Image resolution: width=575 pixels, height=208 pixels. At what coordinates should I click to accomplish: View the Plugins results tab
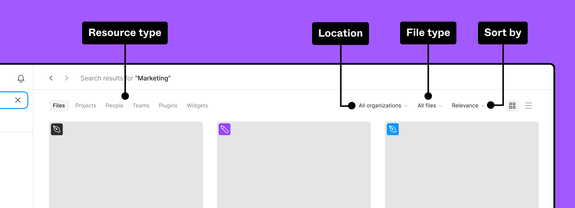pyautogui.click(x=168, y=105)
